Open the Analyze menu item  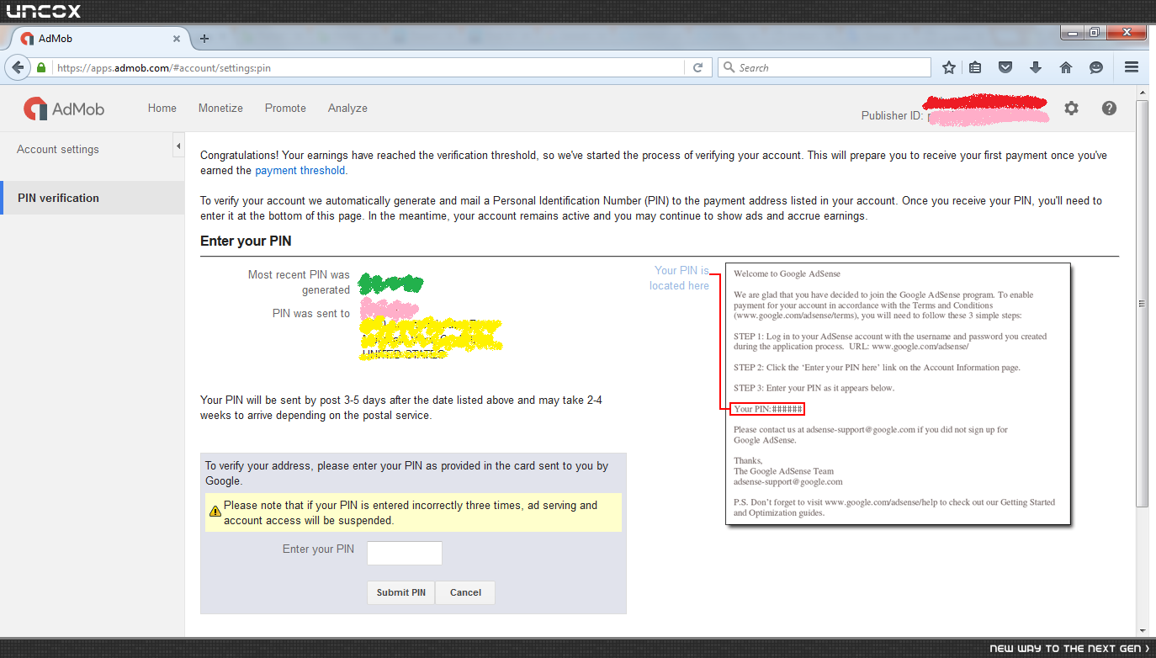[x=347, y=108]
